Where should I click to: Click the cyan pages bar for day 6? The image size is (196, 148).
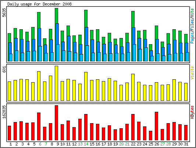point(40,54)
